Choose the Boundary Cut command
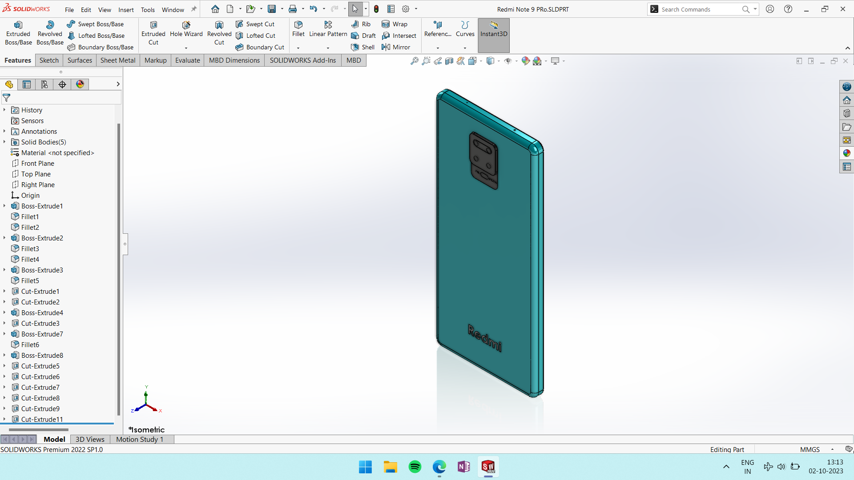This screenshot has height=480, width=854. click(260, 47)
